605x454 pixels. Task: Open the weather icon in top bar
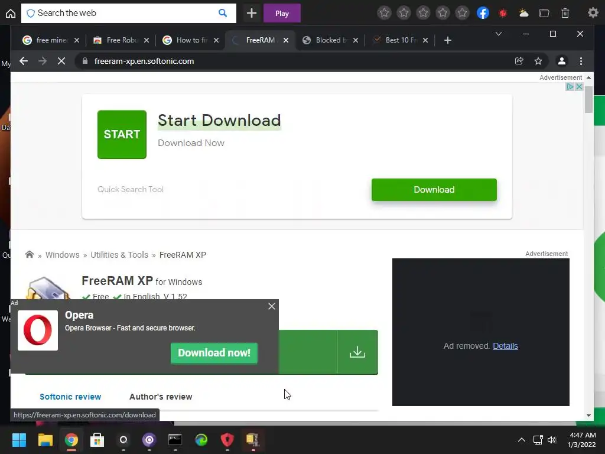(523, 13)
